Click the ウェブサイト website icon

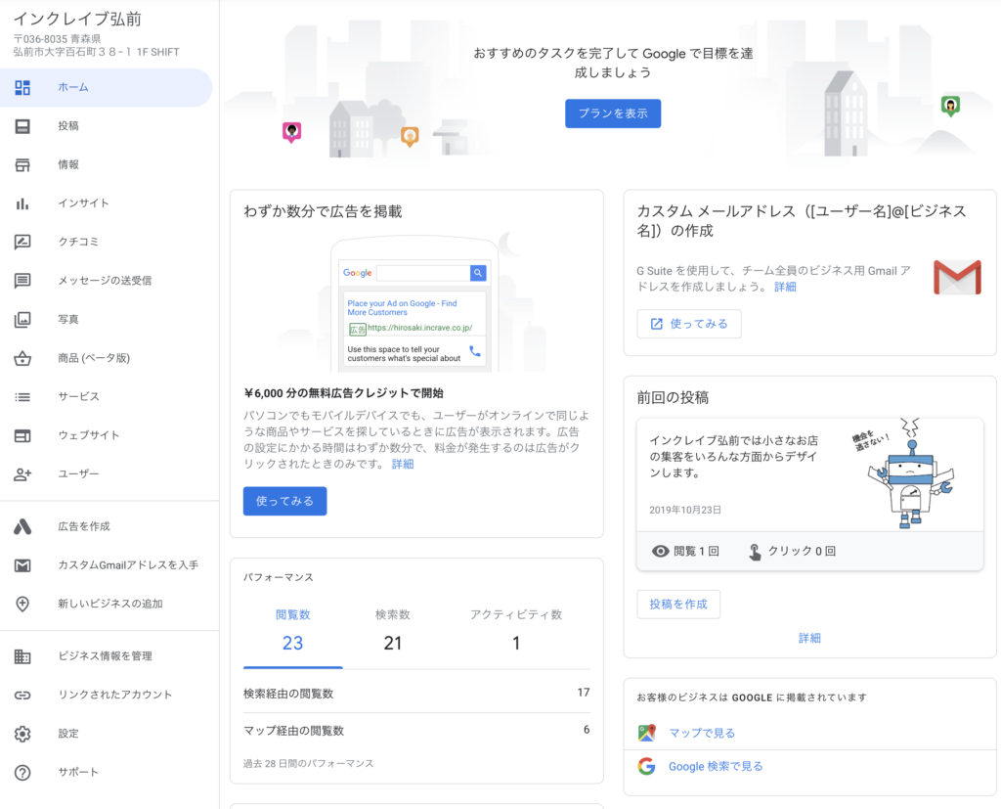pos(22,436)
